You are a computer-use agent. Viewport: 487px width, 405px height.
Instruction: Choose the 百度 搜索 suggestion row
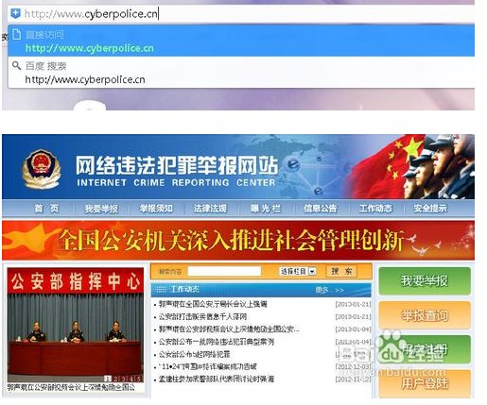[x=241, y=73]
